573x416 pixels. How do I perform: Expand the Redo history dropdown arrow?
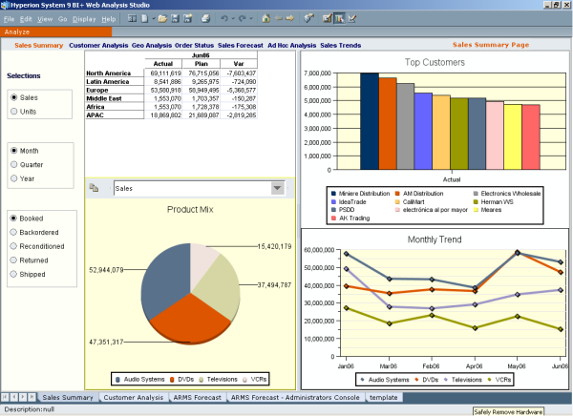click(x=250, y=19)
